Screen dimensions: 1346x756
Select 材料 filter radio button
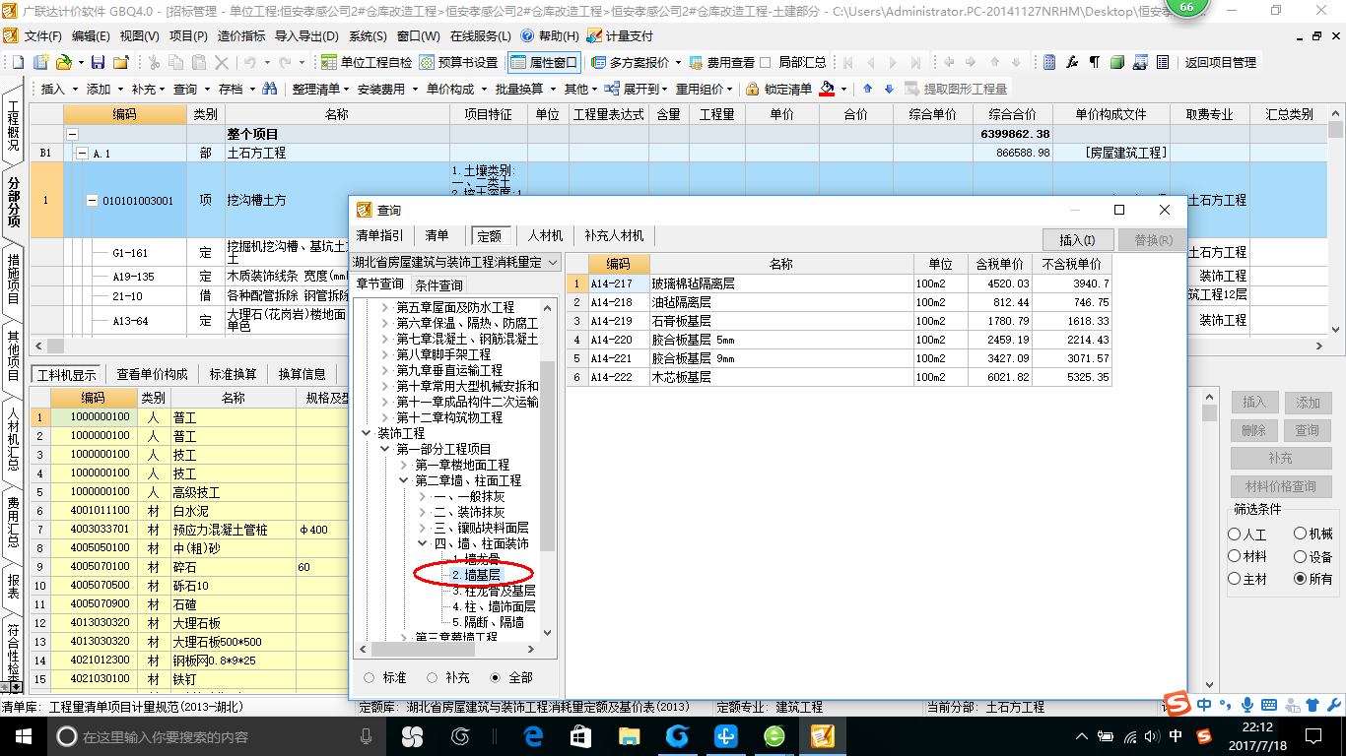pyautogui.click(x=1235, y=556)
